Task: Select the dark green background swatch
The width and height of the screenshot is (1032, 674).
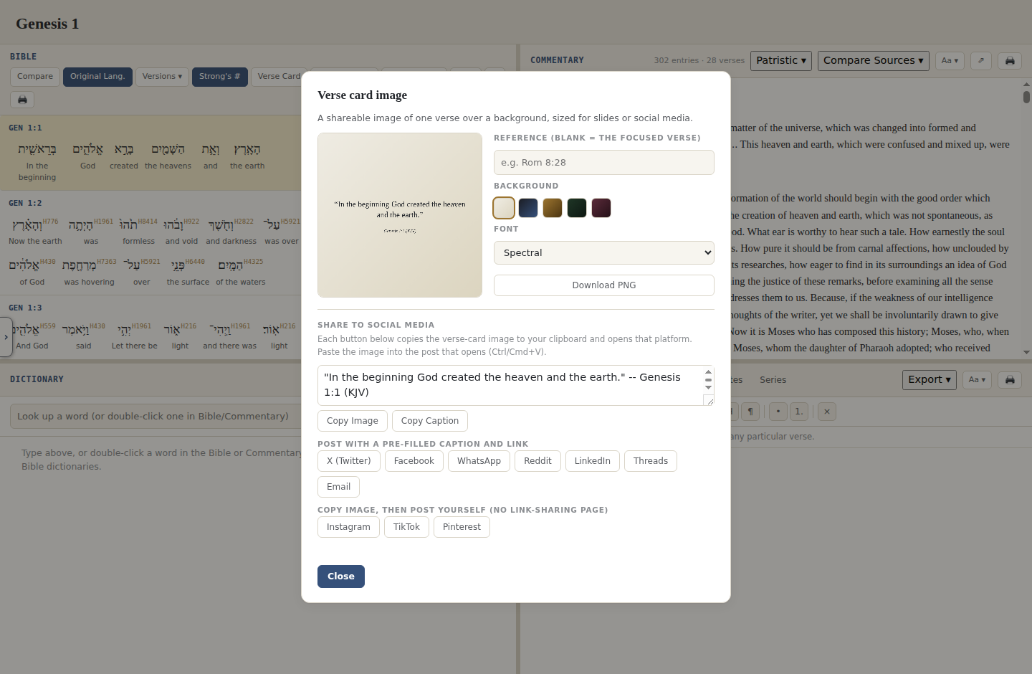Action: pos(577,208)
